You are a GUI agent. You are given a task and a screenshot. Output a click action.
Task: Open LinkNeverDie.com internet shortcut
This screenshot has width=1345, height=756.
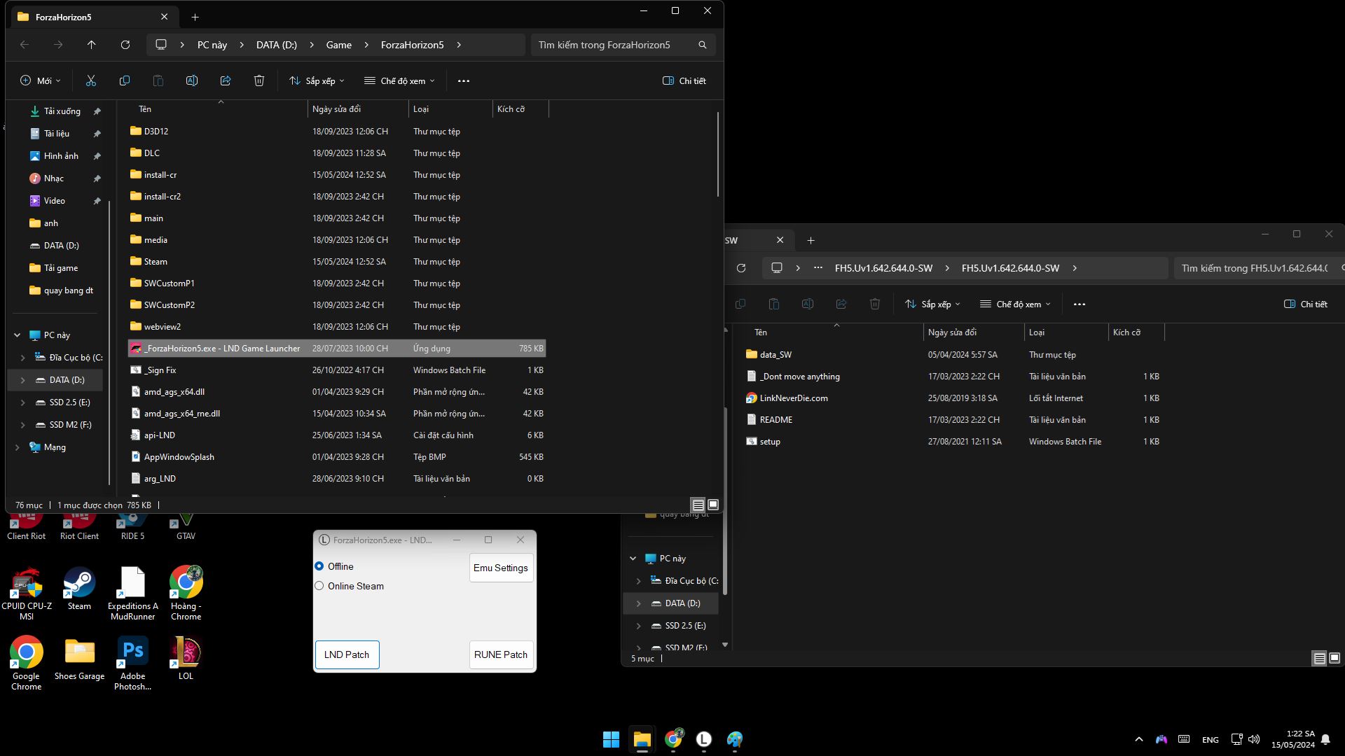[794, 397]
